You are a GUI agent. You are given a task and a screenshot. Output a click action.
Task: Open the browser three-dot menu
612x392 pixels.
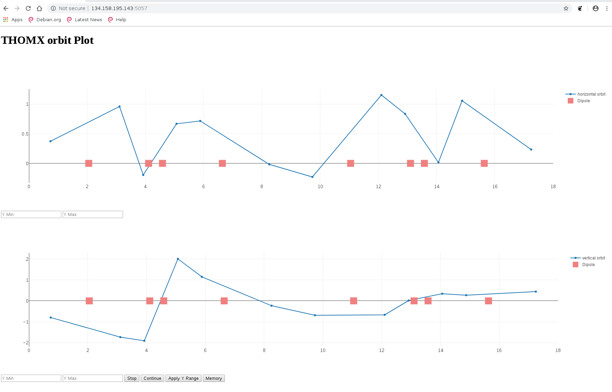[607, 8]
